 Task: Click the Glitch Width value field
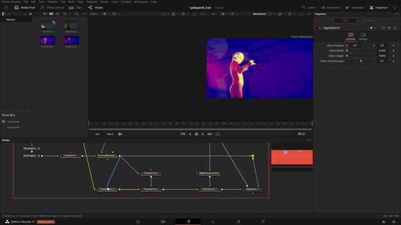(382, 51)
